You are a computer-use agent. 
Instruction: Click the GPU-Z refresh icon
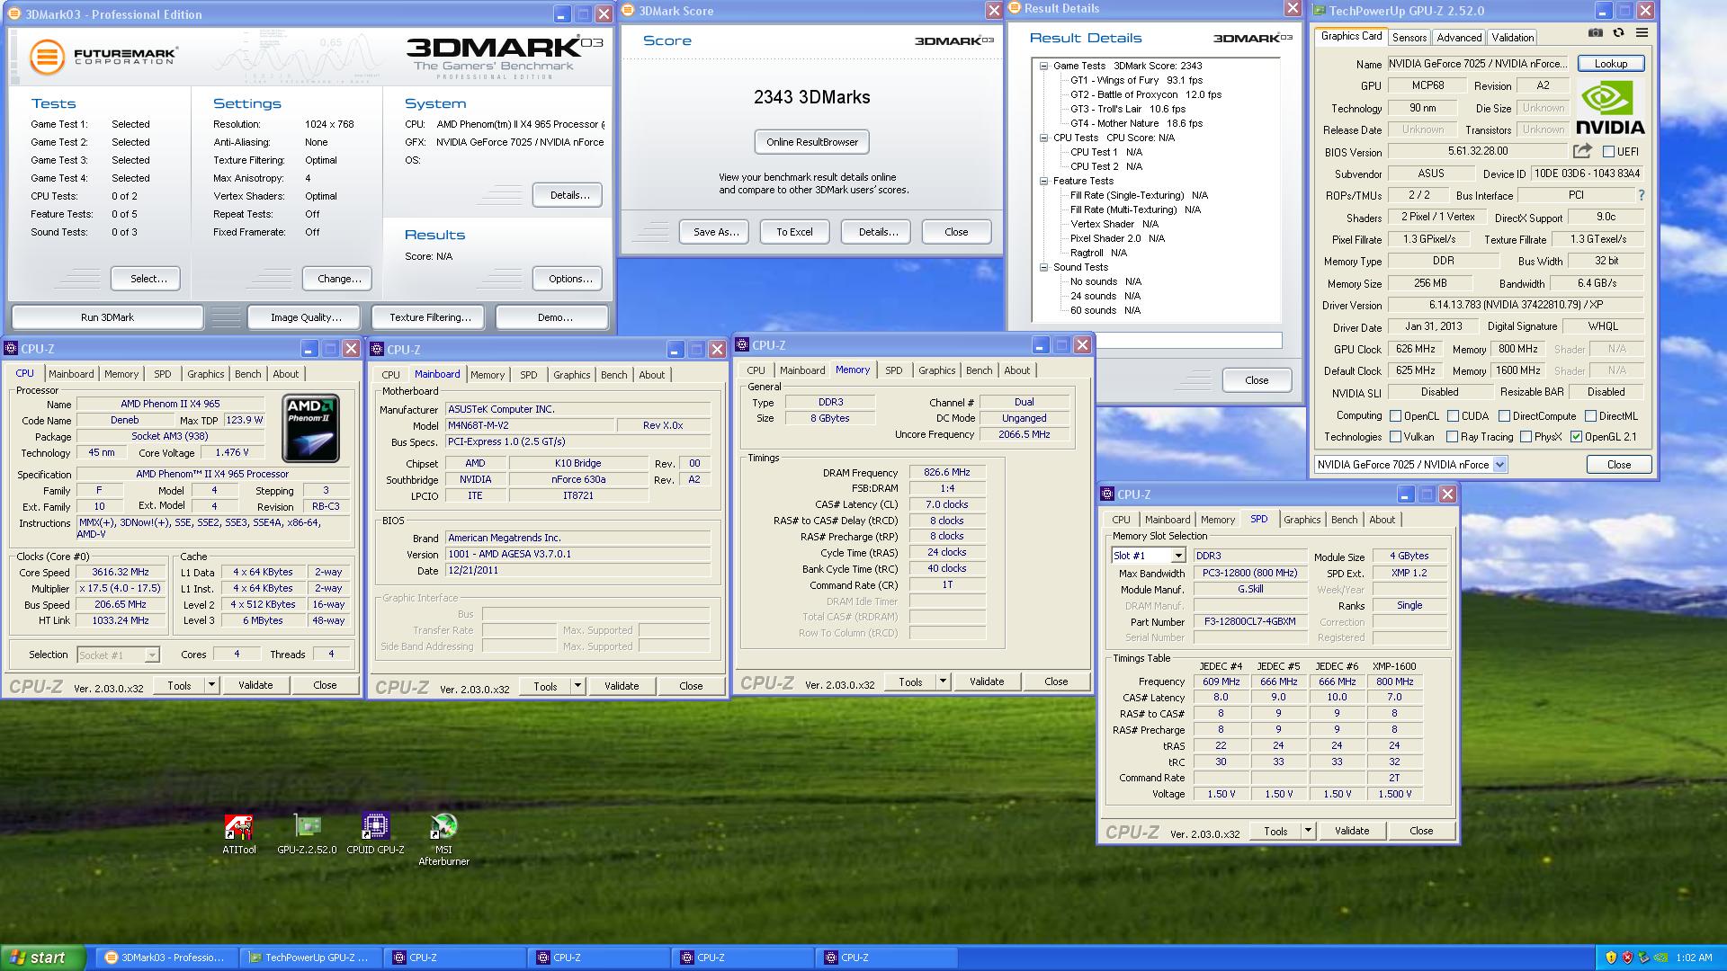[x=1618, y=32]
